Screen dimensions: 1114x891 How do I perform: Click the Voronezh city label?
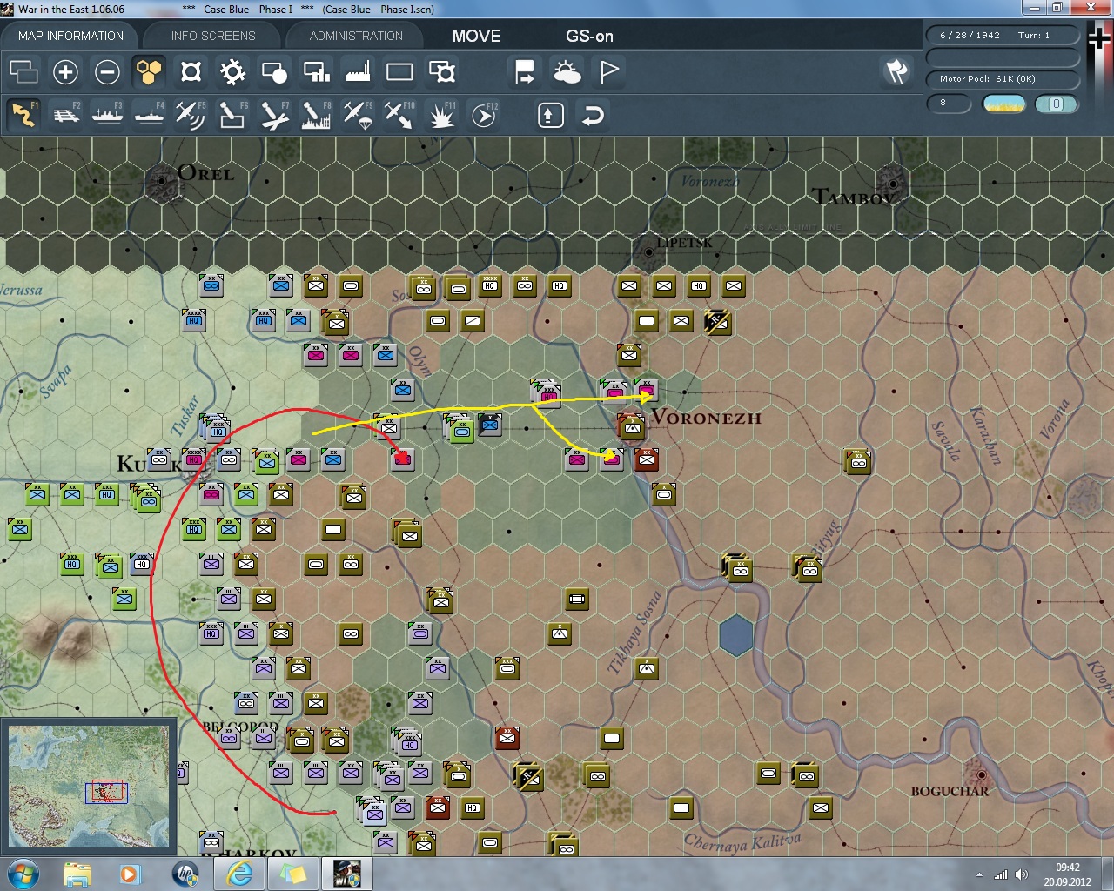707,418
